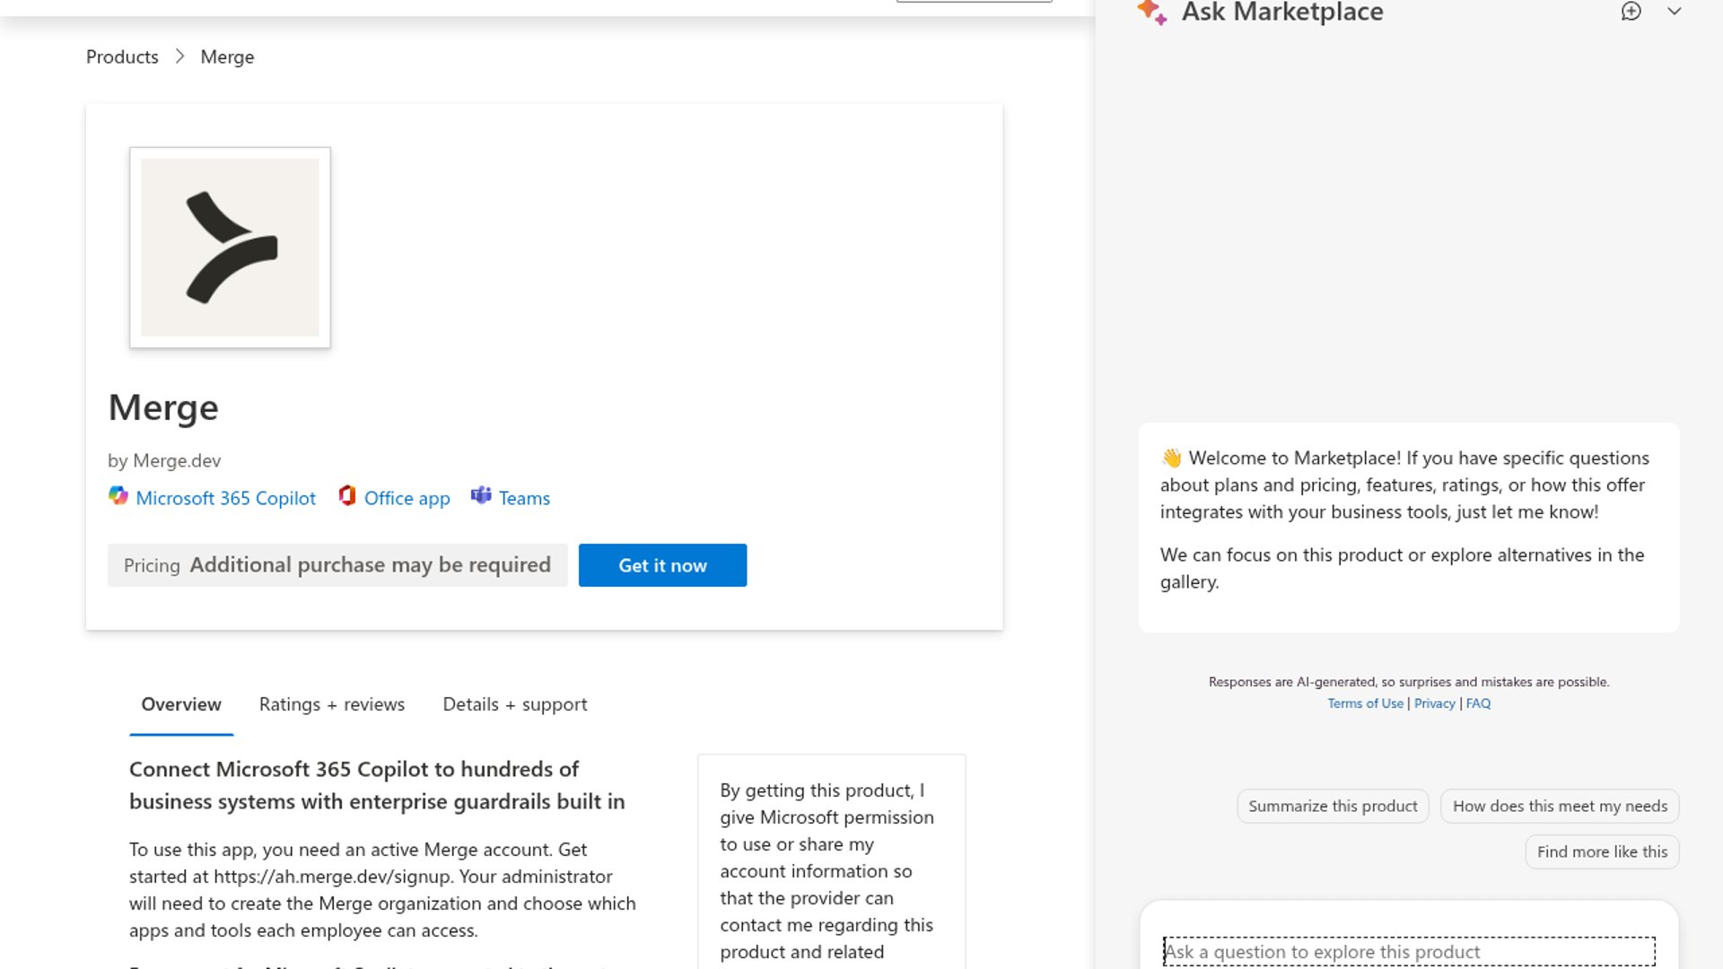Collapse the Ask Marketplace panel chevron
Viewport: 1723px width, 969px height.
(1675, 12)
